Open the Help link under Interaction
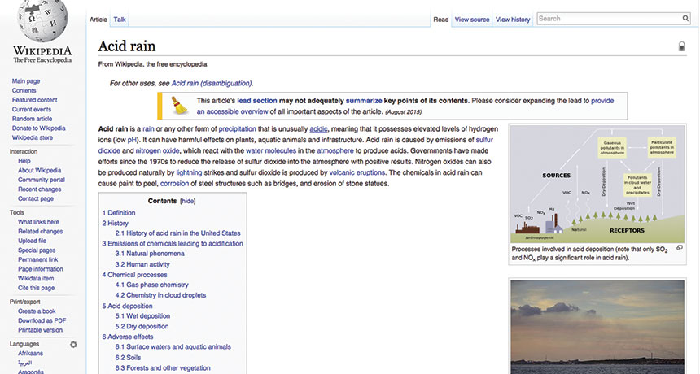Screen dimensions: 700x374 (x=24, y=161)
